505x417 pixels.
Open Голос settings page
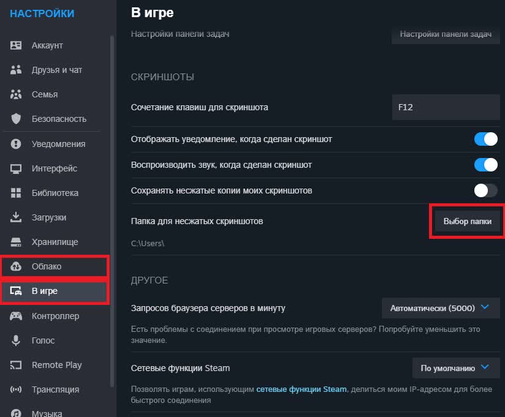click(55, 340)
